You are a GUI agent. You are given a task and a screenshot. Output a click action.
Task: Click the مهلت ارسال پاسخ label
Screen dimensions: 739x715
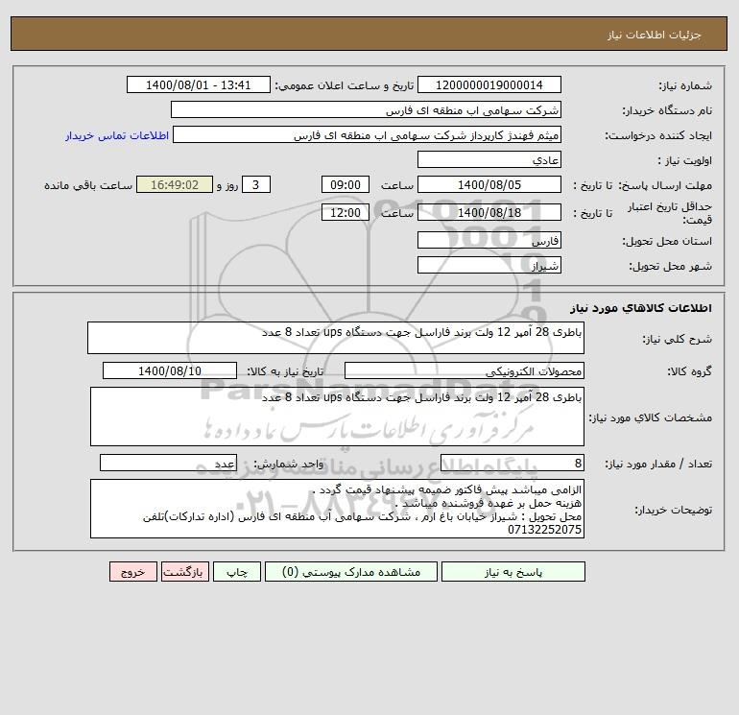(665, 185)
